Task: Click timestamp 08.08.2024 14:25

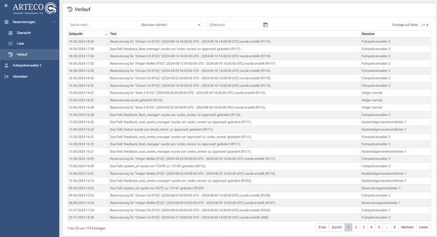Action: tap(82, 203)
